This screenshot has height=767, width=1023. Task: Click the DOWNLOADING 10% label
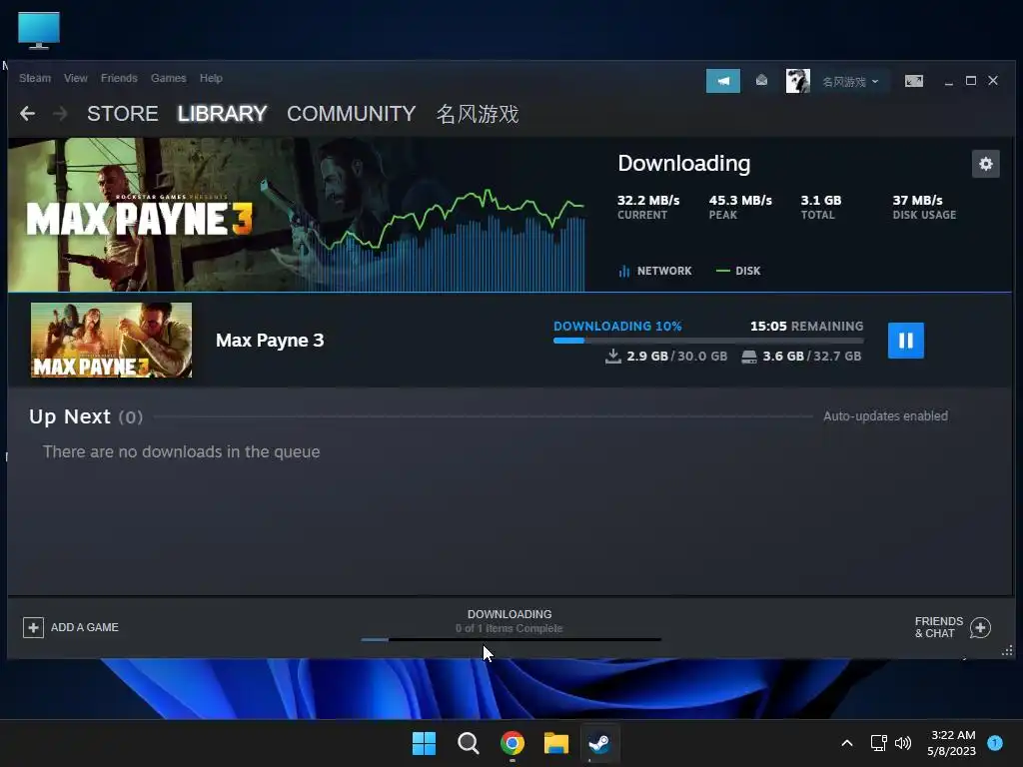point(617,327)
